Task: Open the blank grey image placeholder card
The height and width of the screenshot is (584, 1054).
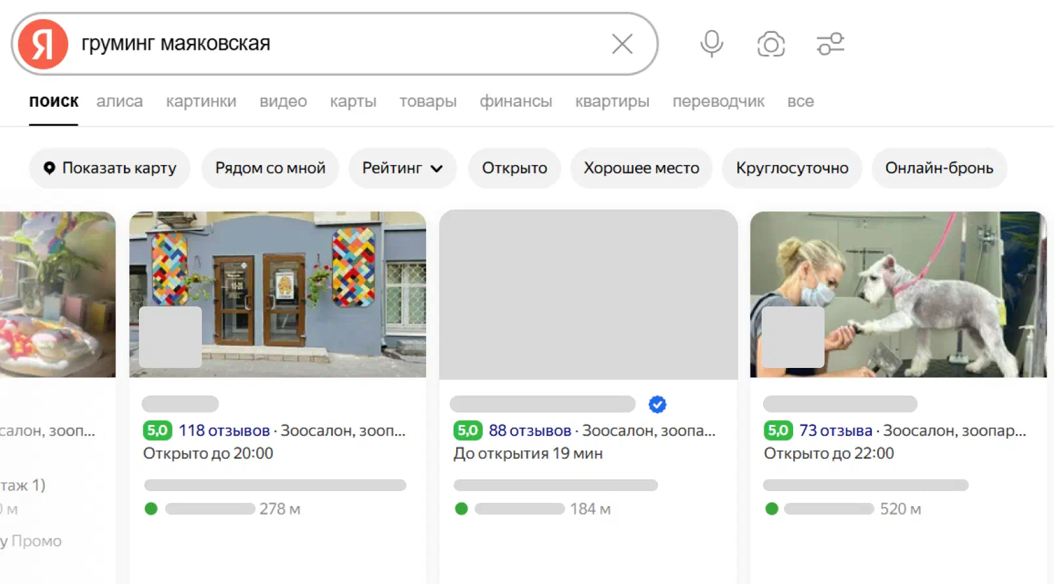Action: pyautogui.click(x=589, y=295)
